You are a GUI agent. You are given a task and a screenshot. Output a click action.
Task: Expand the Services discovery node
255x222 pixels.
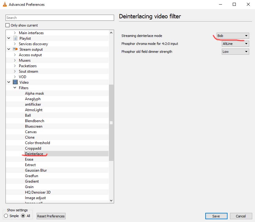15,44
